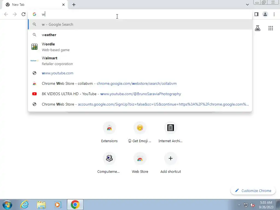The height and width of the screenshot is (210, 280).
Task: Click the magnifier icon beside weather
Action: coord(34,35)
